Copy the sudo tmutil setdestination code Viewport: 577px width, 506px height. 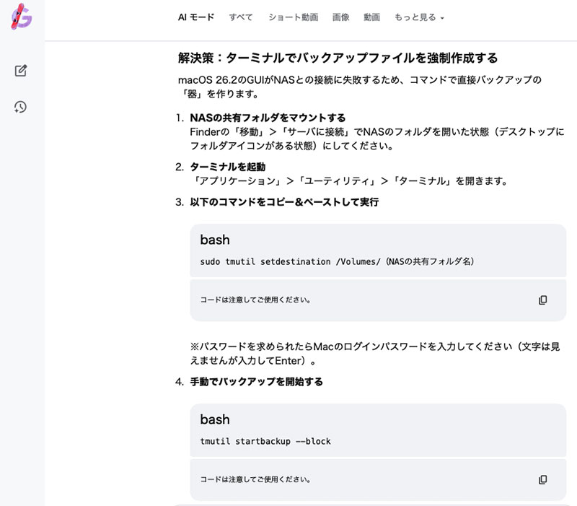click(543, 300)
